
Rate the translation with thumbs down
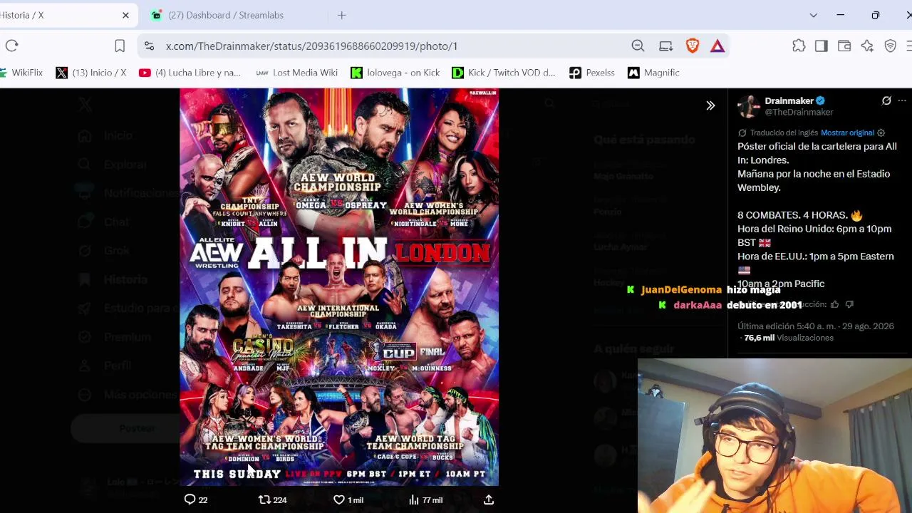(849, 304)
